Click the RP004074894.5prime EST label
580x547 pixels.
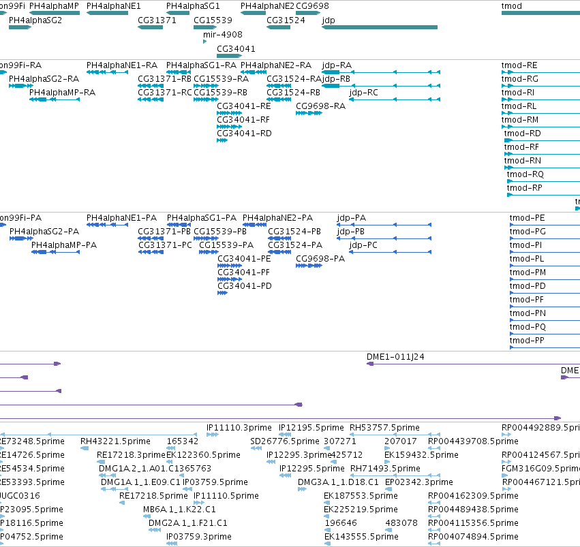coord(473,537)
